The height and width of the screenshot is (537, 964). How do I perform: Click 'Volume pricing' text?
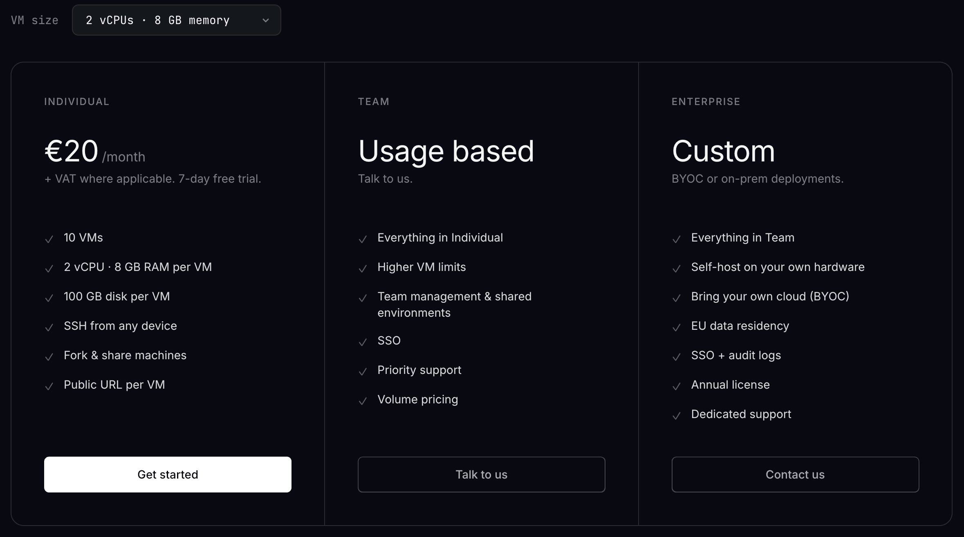click(x=417, y=399)
